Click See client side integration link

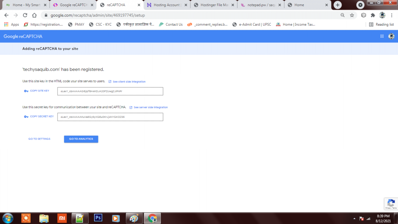pos(127,82)
